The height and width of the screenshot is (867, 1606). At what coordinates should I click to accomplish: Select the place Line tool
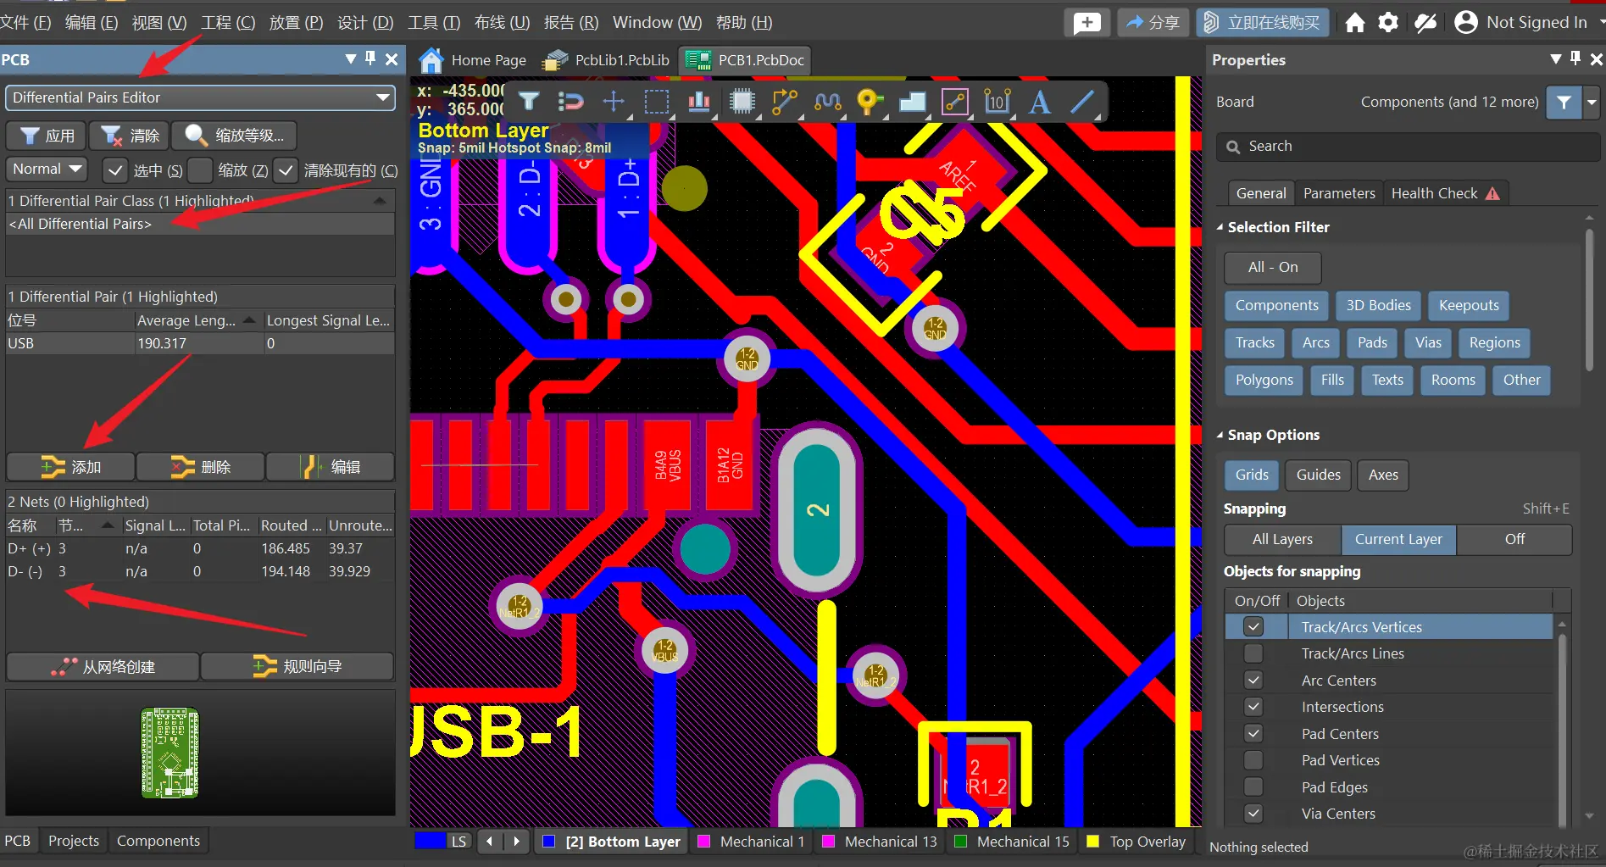click(x=1082, y=102)
